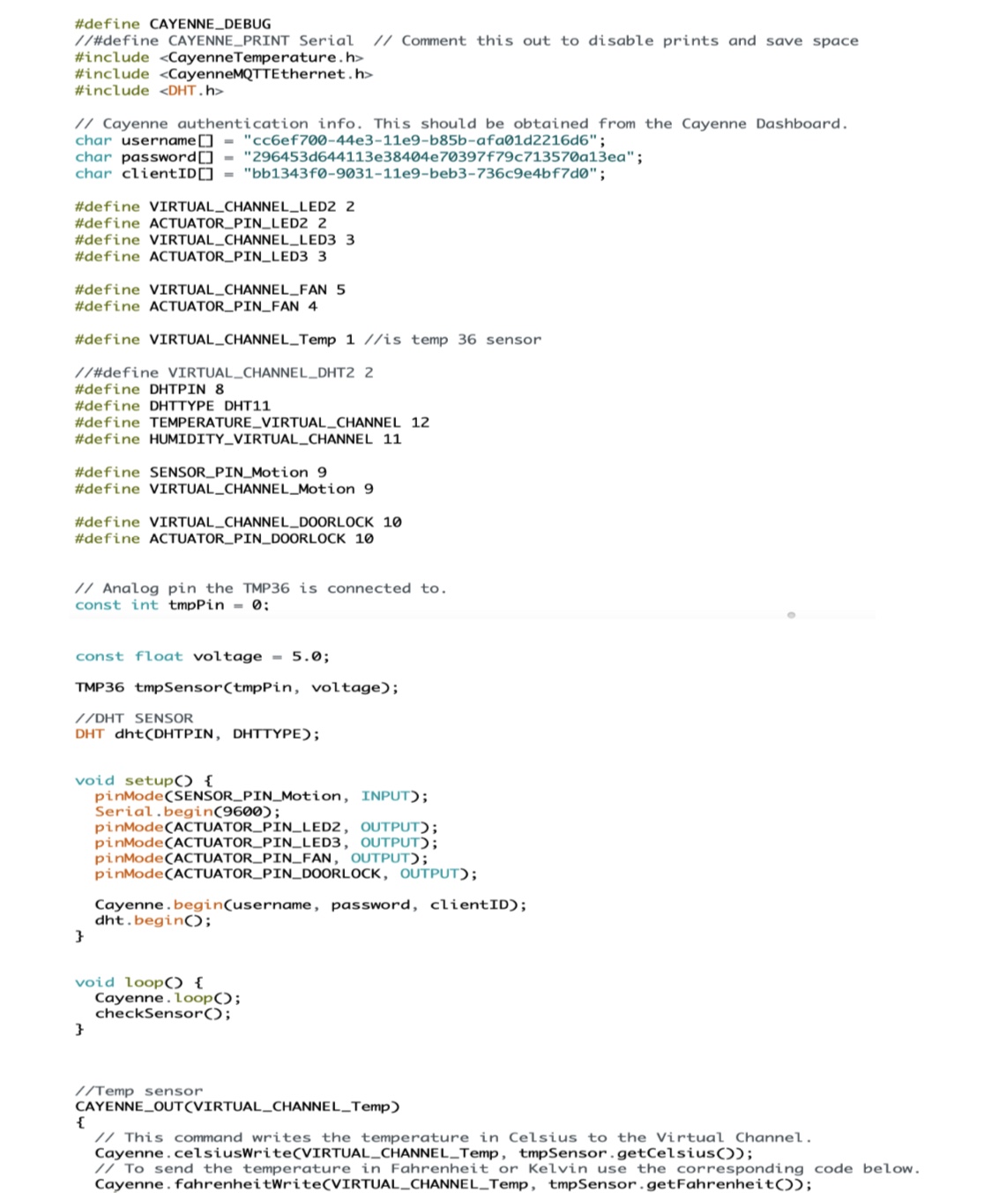Click '#define TEMPERATURE_VIRTUAL_CHANNEL 12' line
The image size is (992, 1193).
click(252, 423)
